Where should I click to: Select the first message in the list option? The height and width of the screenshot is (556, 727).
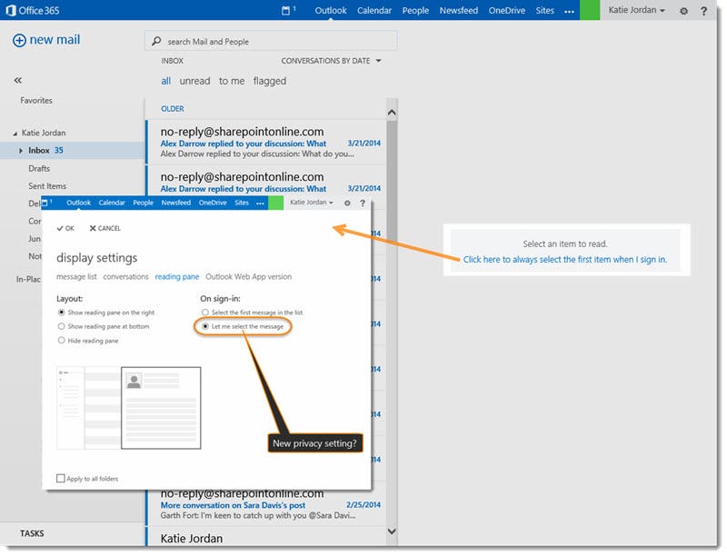pyautogui.click(x=204, y=311)
